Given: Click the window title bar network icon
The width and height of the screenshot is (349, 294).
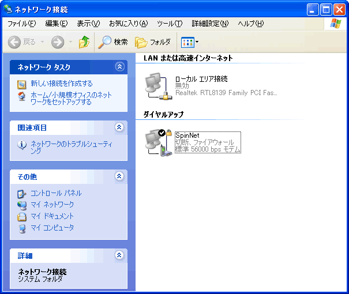Looking at the screenshot, I should [8, 9].
